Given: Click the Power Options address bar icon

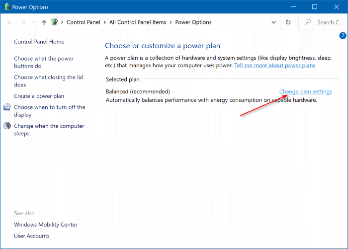Looking at the screenshot, I should pos(54,22).
